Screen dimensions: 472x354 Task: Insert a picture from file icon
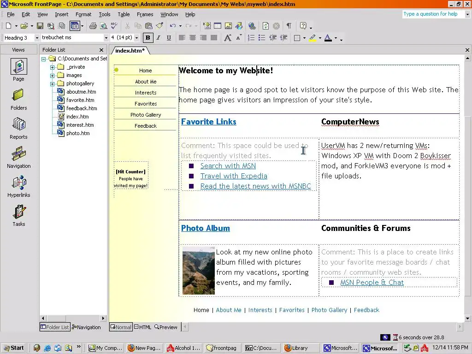coord(228,26)
